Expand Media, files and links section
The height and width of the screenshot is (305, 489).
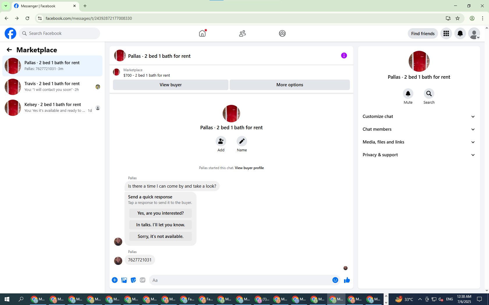coord(419,142)
